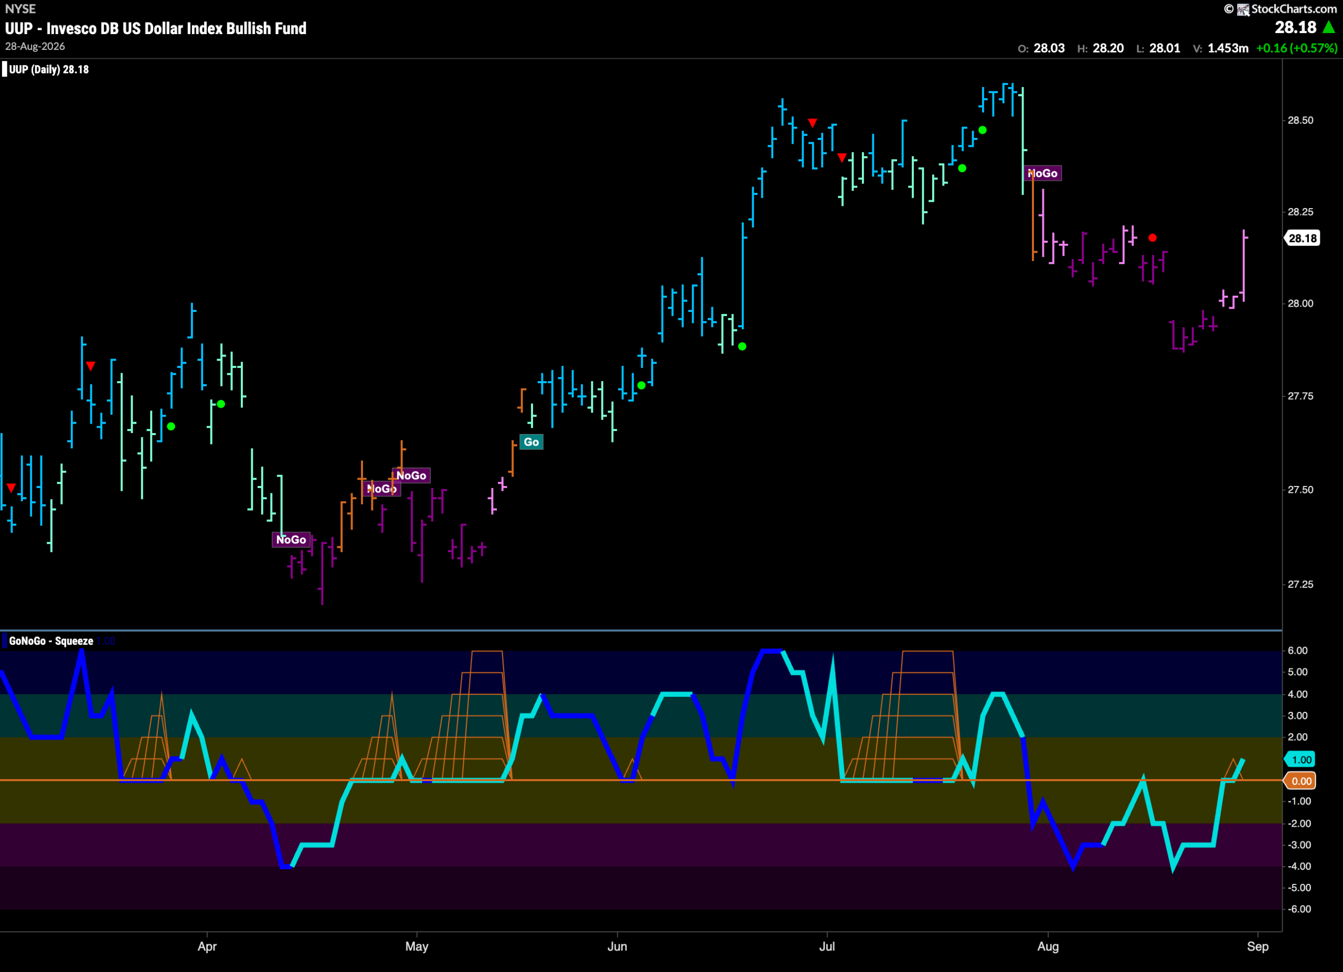Click the StockCharts.com logo text

(1293, 9)
